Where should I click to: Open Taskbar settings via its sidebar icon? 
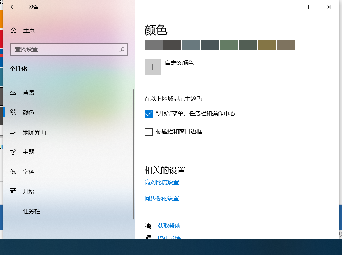[x=14, y=211]
